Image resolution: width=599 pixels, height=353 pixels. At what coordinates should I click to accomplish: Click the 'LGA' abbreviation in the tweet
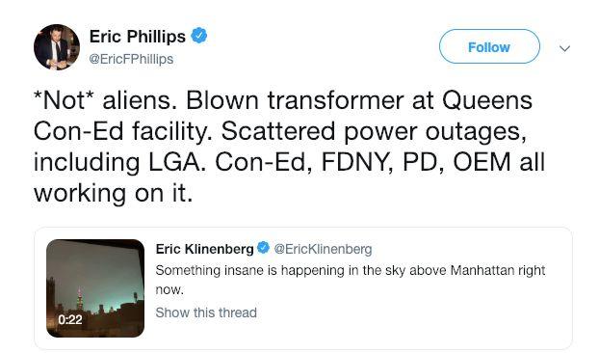coord(174,162)
